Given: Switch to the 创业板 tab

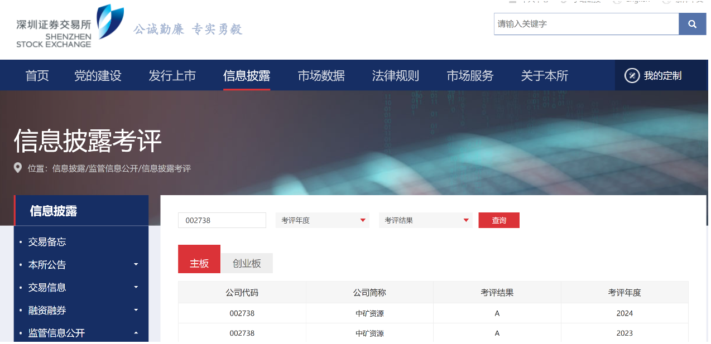Looking at the screenshot, I should 247,262.
